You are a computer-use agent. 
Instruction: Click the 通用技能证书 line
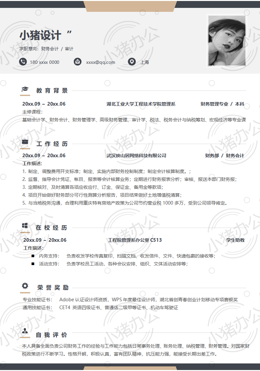click(x=100, y=308)
